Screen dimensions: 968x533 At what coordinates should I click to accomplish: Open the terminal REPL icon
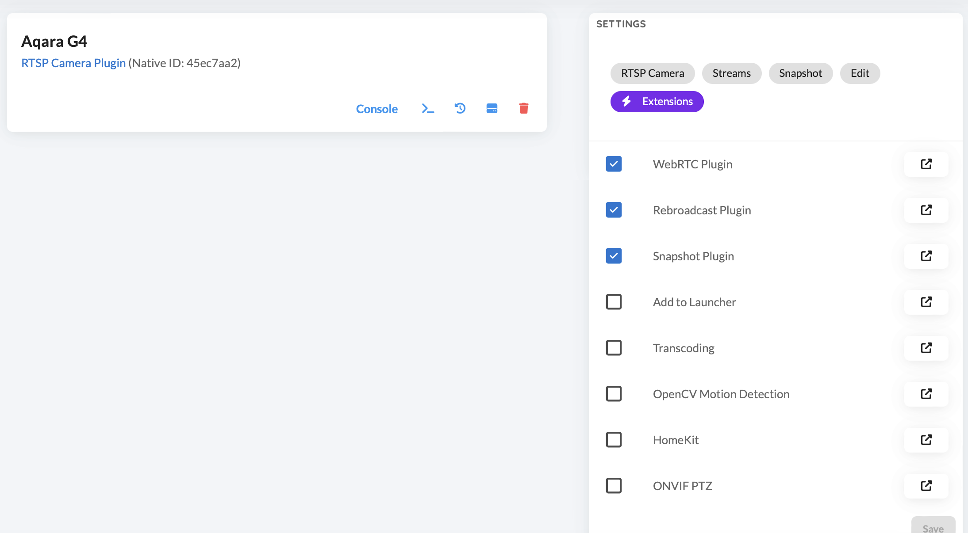(428, 109)
